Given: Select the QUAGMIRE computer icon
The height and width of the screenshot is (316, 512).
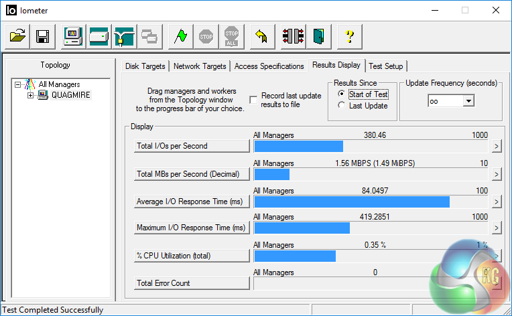Looking at the screenshot, I should point(43,95).
